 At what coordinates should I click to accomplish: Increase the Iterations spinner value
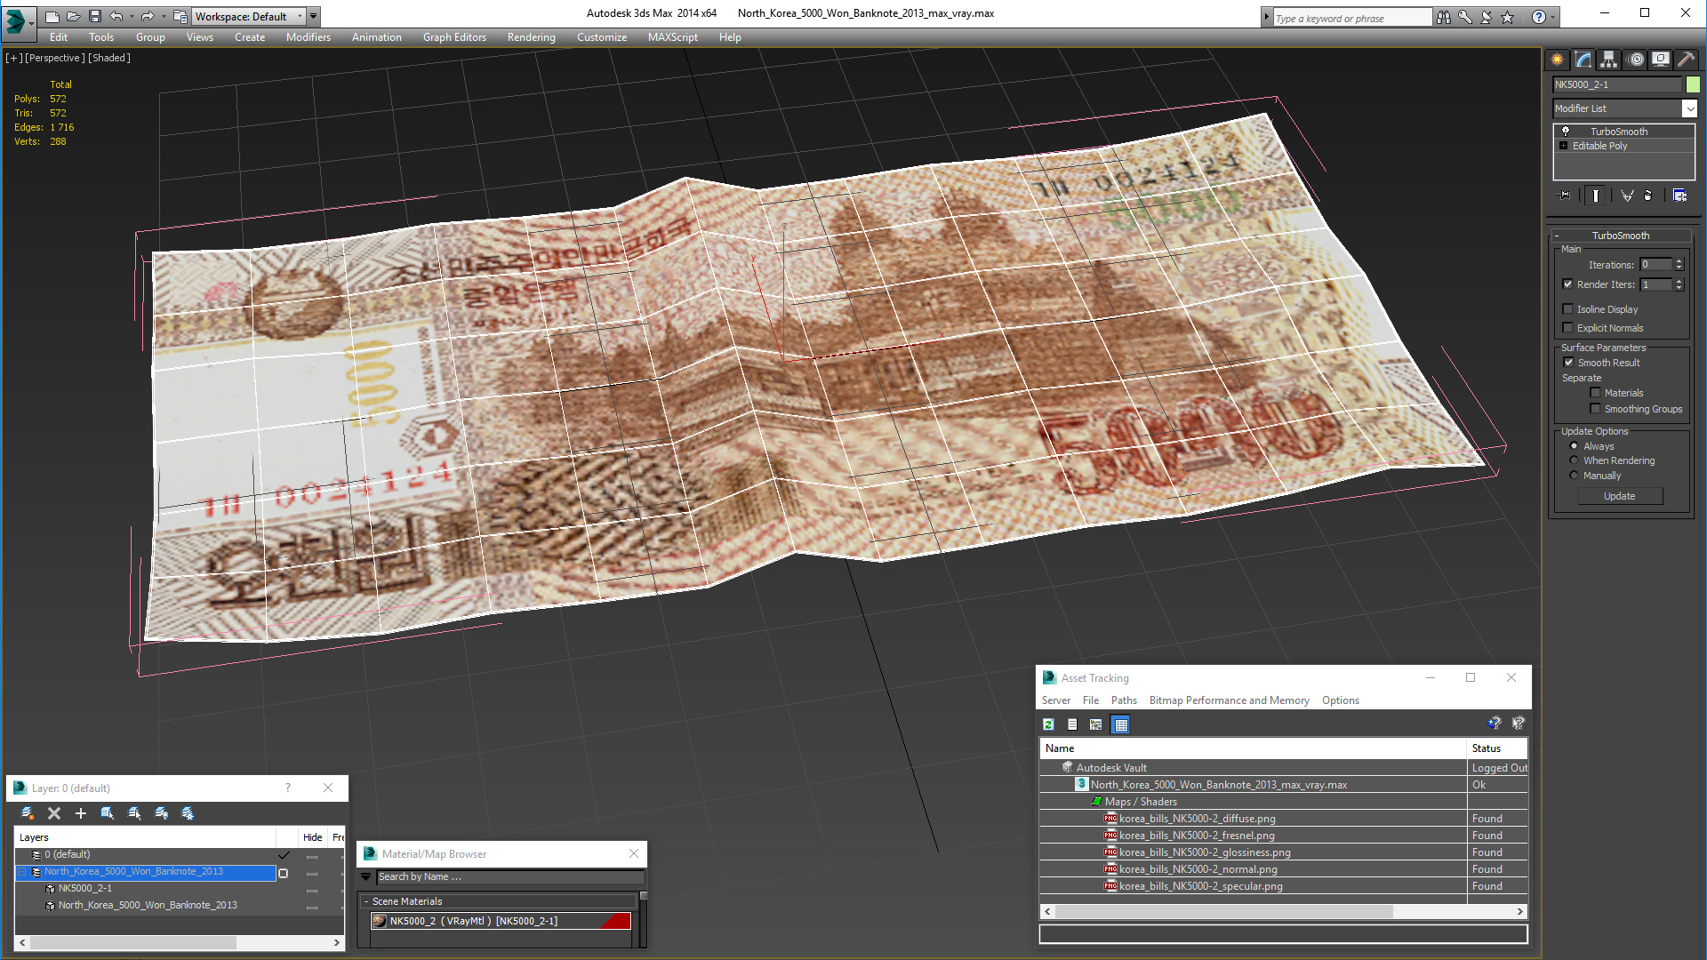click(1679, 261)
